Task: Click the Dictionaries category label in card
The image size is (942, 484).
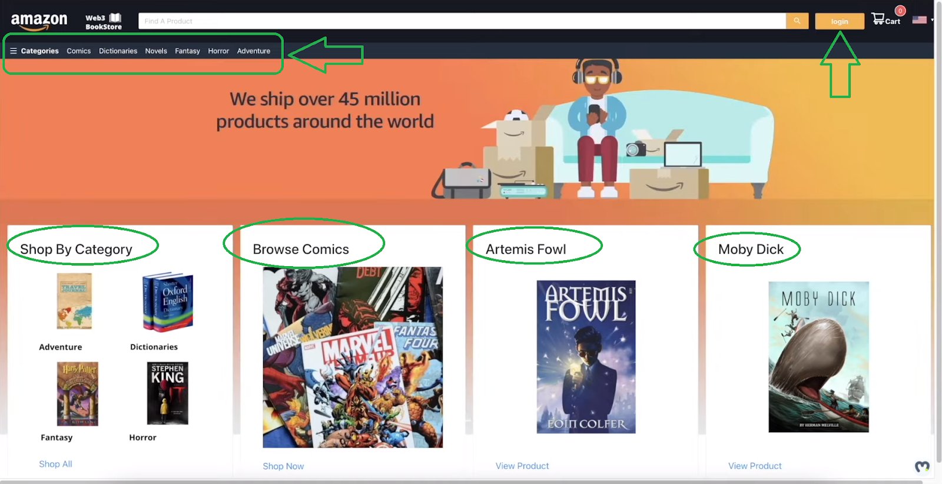Action: coord(154,347)
